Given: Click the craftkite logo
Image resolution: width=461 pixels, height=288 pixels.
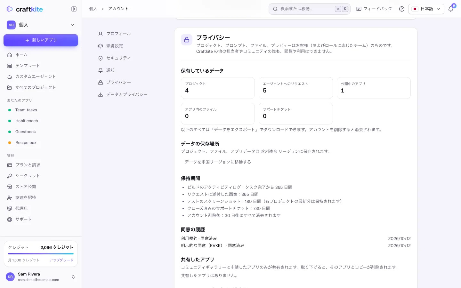Looking at the screenshot, I should (x=24, y=9).
